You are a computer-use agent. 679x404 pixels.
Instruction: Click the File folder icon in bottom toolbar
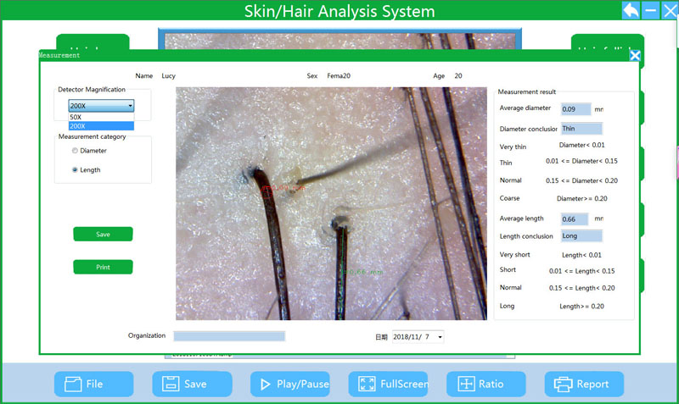coord(71,385)
